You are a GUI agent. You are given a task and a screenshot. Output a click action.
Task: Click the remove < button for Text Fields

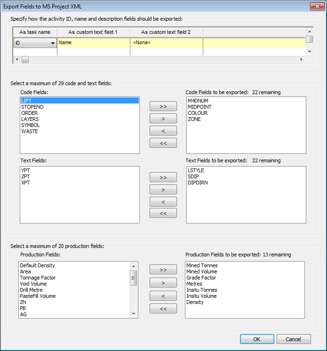coord(163,202)
